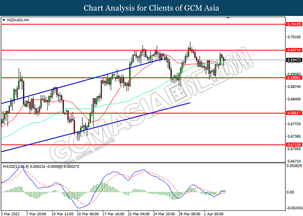Click the 7 Mar 20:00 time label
The height and width of the screenshot is (216, 303).
36,214
